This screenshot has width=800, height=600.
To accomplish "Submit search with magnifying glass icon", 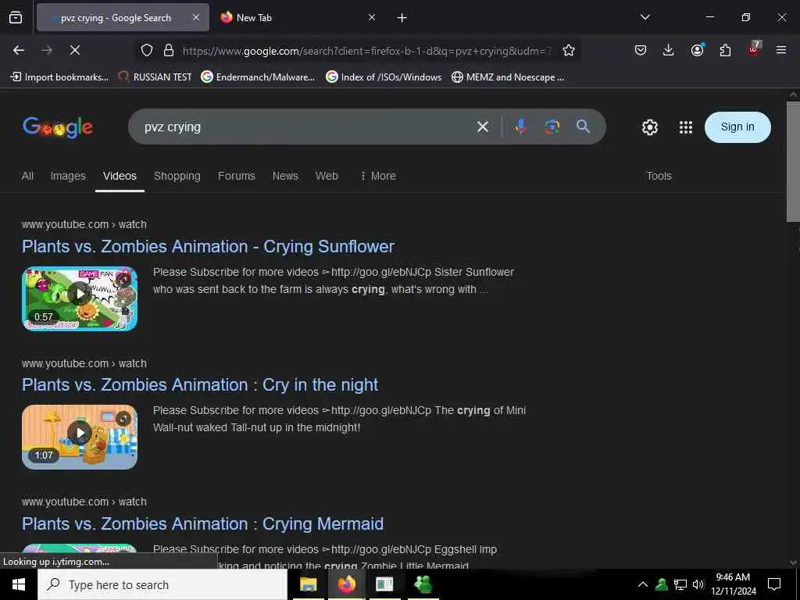I will pyautogui.click(x=583, y=127).
